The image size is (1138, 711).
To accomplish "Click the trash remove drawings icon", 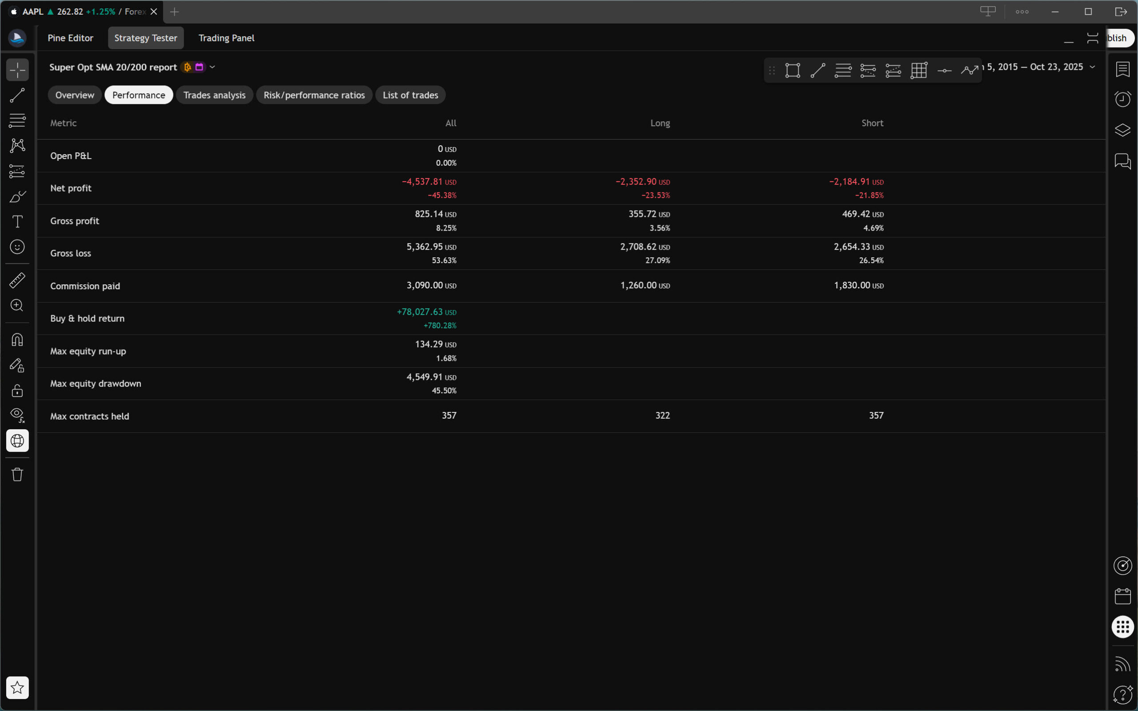I will click(17, 474).
